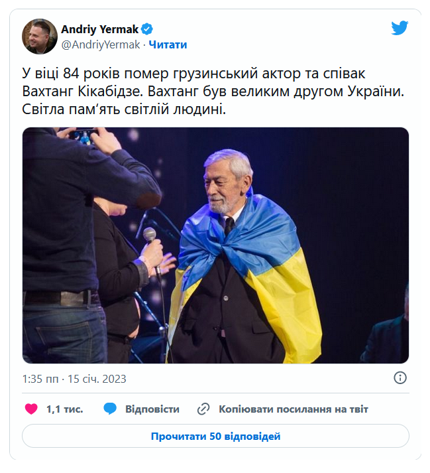Click the microphone in the tweet photo
This screenshot has width=430, height=473.
pos(150,237)
